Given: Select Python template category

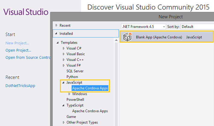Looking at the screenshot, I should pos(72,77).
